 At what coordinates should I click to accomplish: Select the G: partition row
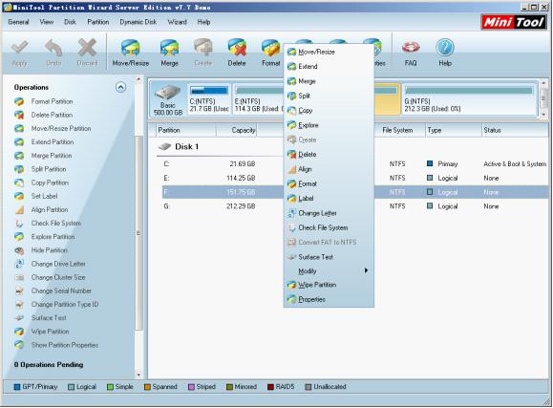point(354,206)
